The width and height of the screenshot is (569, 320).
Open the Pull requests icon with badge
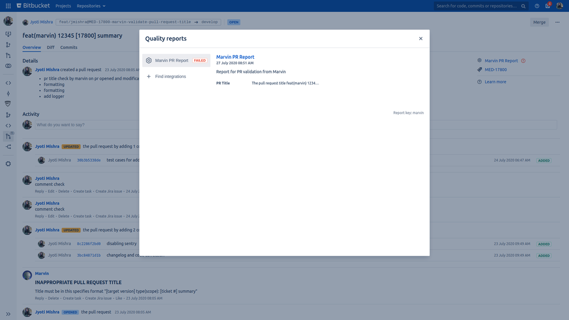tap(9, 136)
